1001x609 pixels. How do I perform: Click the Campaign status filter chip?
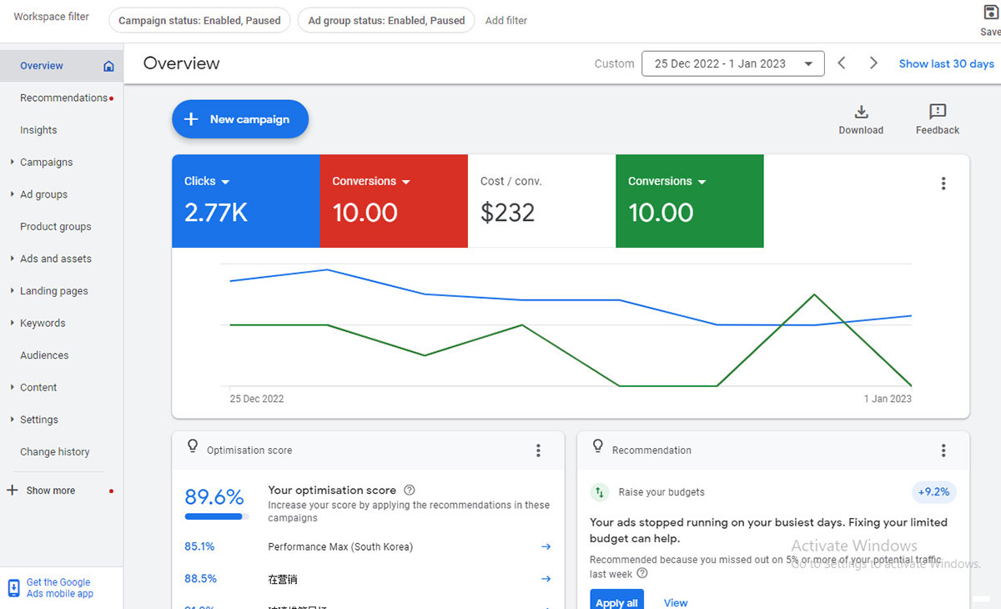click(x=199, y=21)
